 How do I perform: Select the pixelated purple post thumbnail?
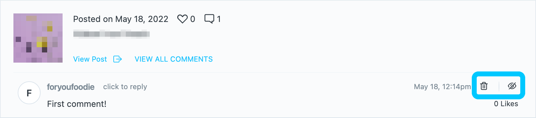[38, 38]
